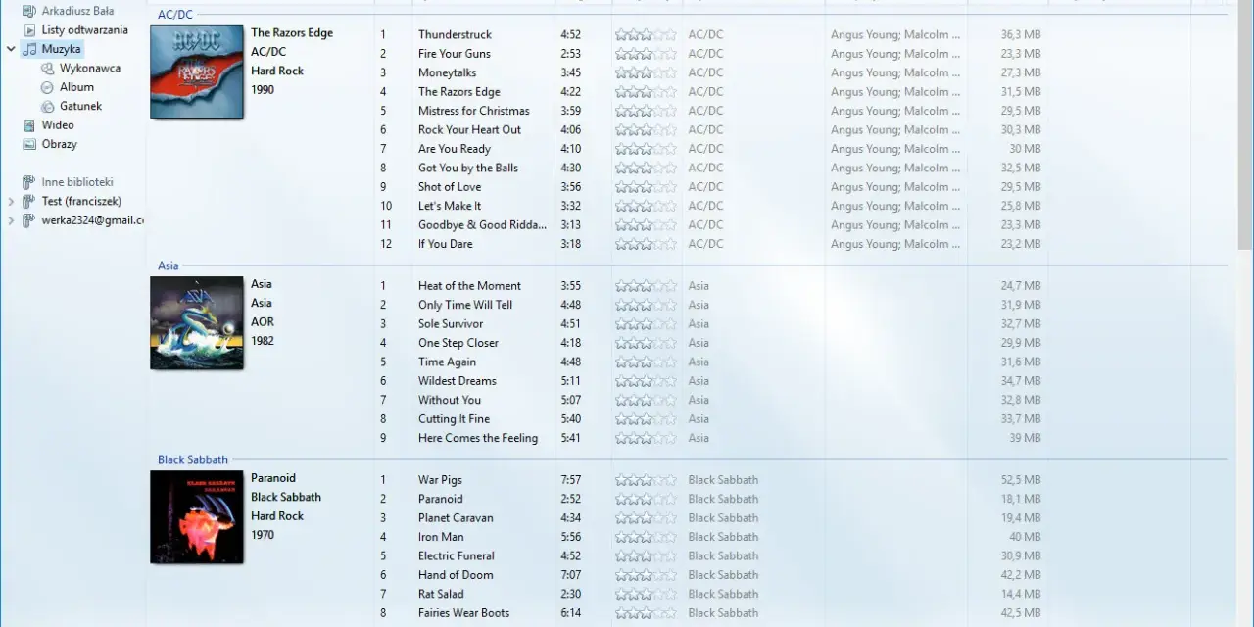The height and width of the screenshot is (627, 1254).
Task: Select the track Got You by the Balls
Action: click(x=468, y=168)
